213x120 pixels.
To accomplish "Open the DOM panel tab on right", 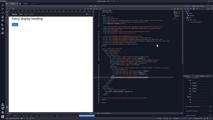I will pos(202,6).
